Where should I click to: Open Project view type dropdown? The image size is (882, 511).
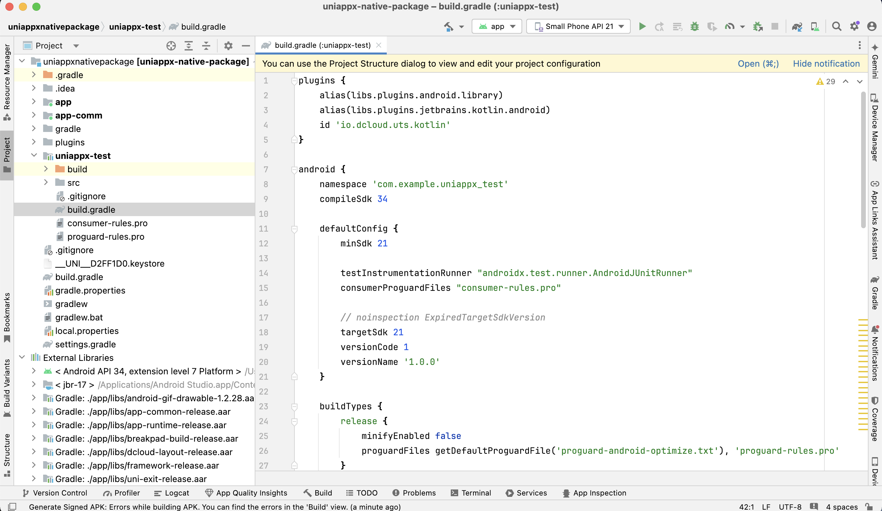[51, 46]
